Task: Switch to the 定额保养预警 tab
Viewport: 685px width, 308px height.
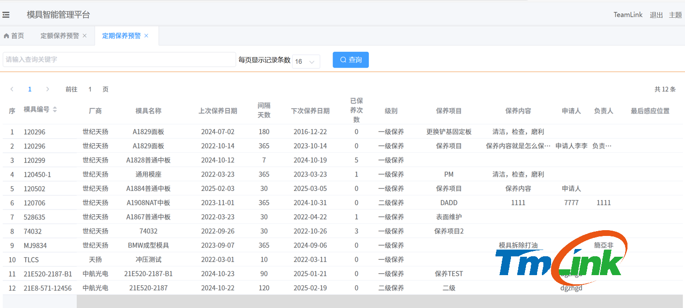Action: point(59,36)
